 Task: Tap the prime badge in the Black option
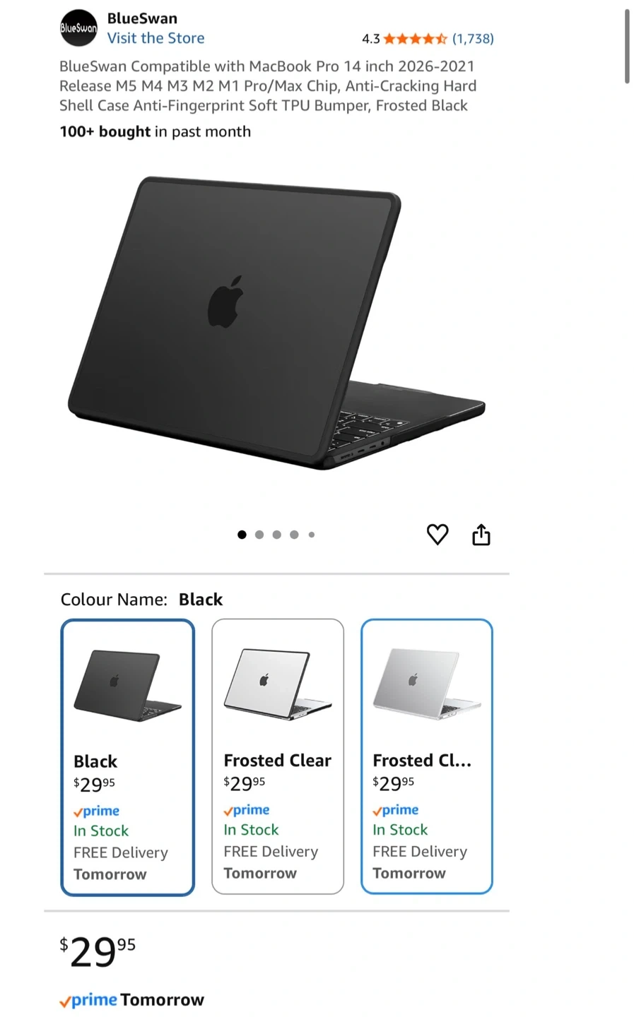click(x=97, y=811)
